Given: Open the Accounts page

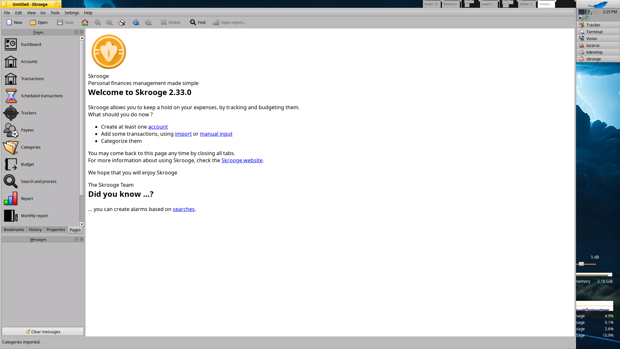Looking at the screenshot, I should [40, 61].
